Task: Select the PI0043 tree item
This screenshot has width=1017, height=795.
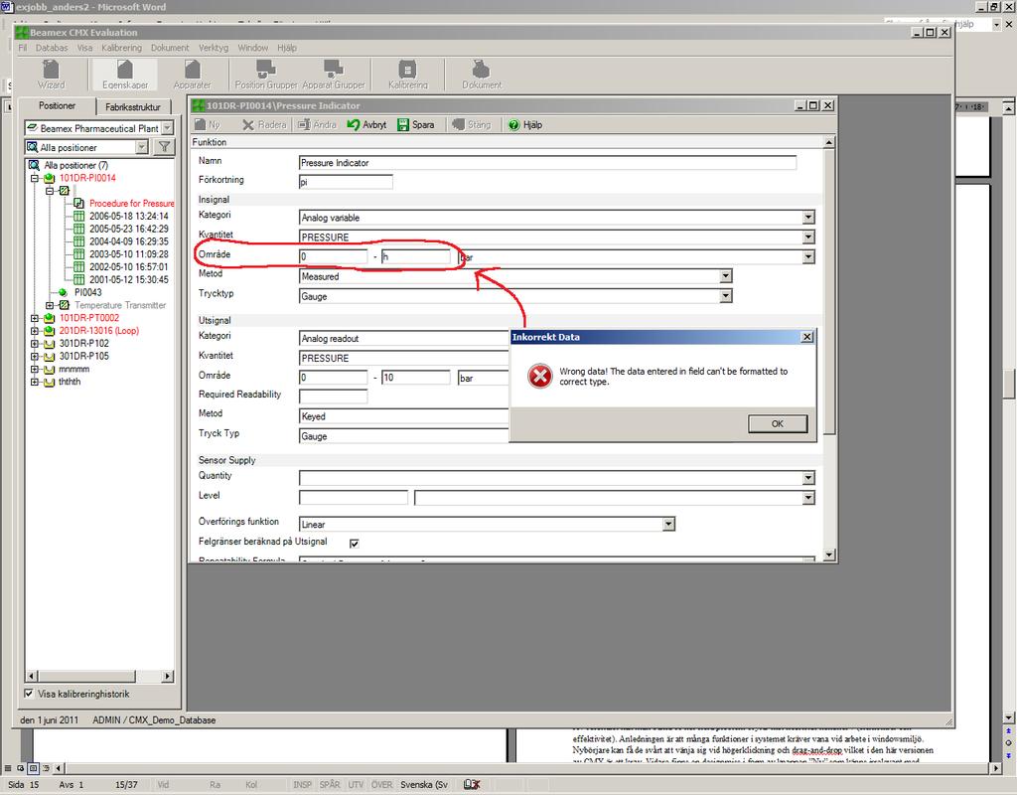Action: click(x=87, y=292)
